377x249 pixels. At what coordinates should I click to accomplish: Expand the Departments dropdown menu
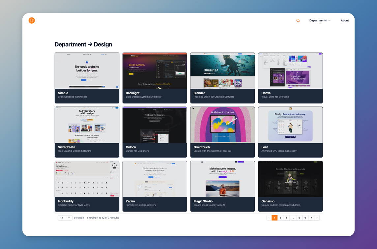pyautogui.click(x=320, y=20)
